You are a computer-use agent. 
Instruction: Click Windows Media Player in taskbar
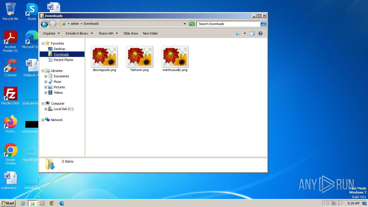(42, 203)
